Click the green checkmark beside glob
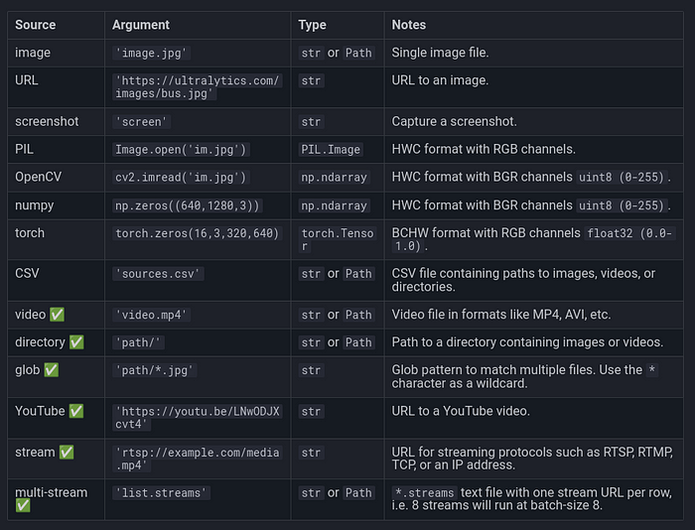The height and width of the screenshot is (530, 695). click(52, 370)
